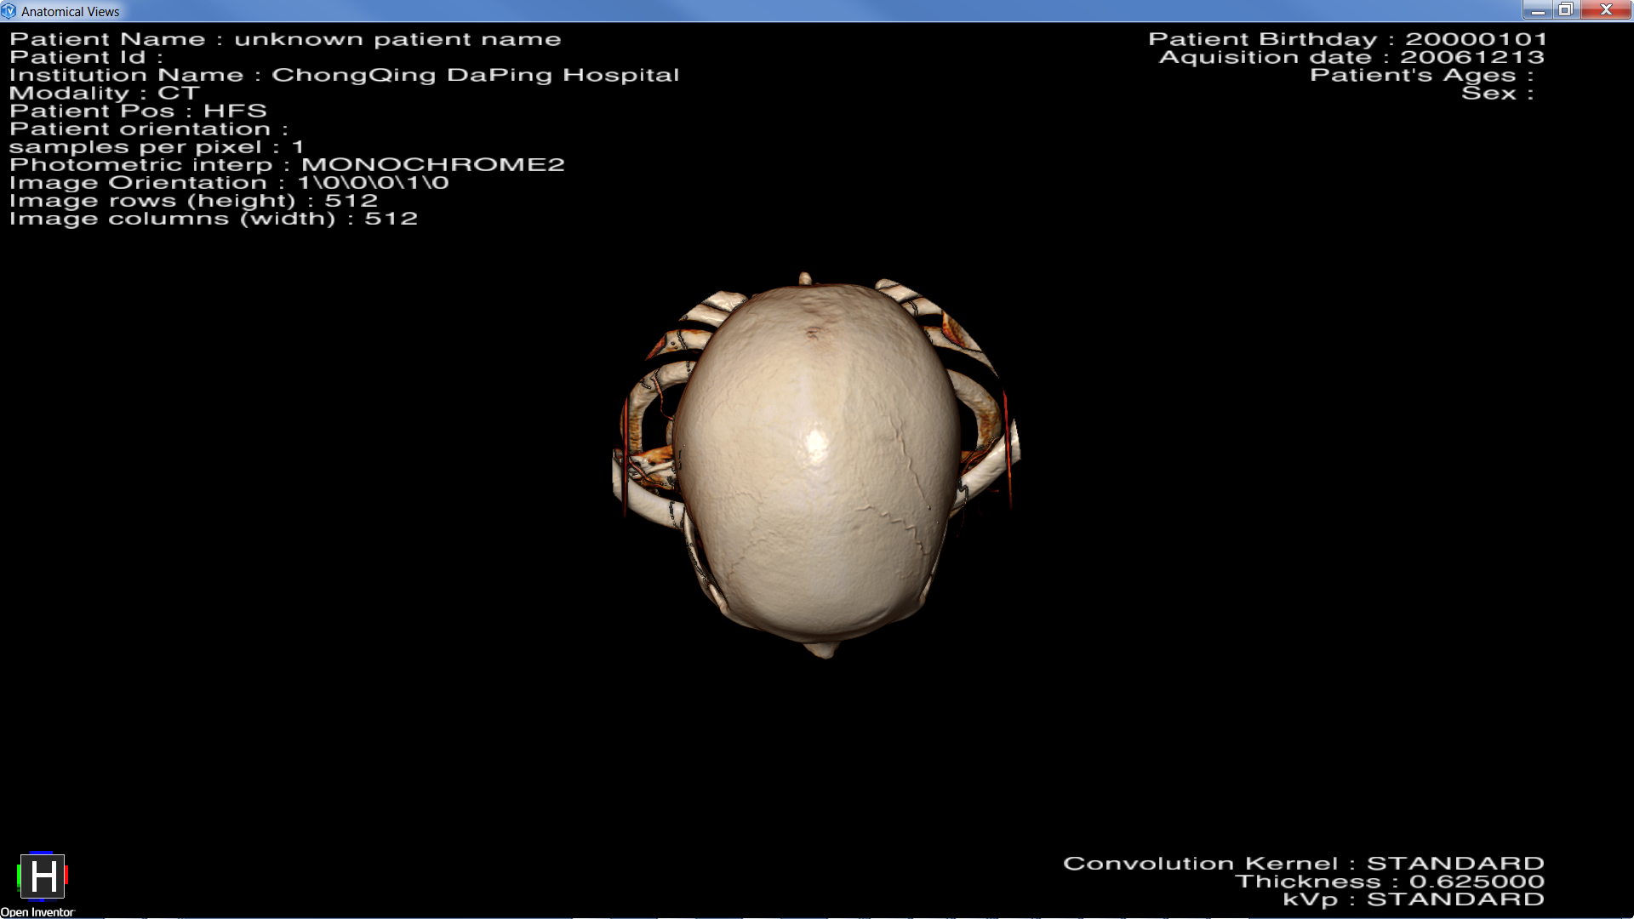Click the center of the 3D skull rendering
The width and height of the screenshot is (1634, 919).
coord(817,464)
